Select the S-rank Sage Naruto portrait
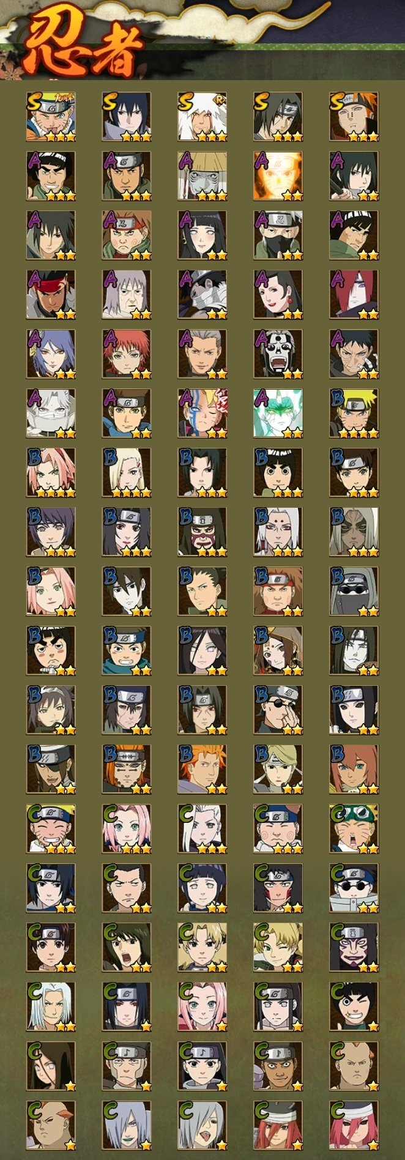The image size is (405, 1160). point(51,117)
